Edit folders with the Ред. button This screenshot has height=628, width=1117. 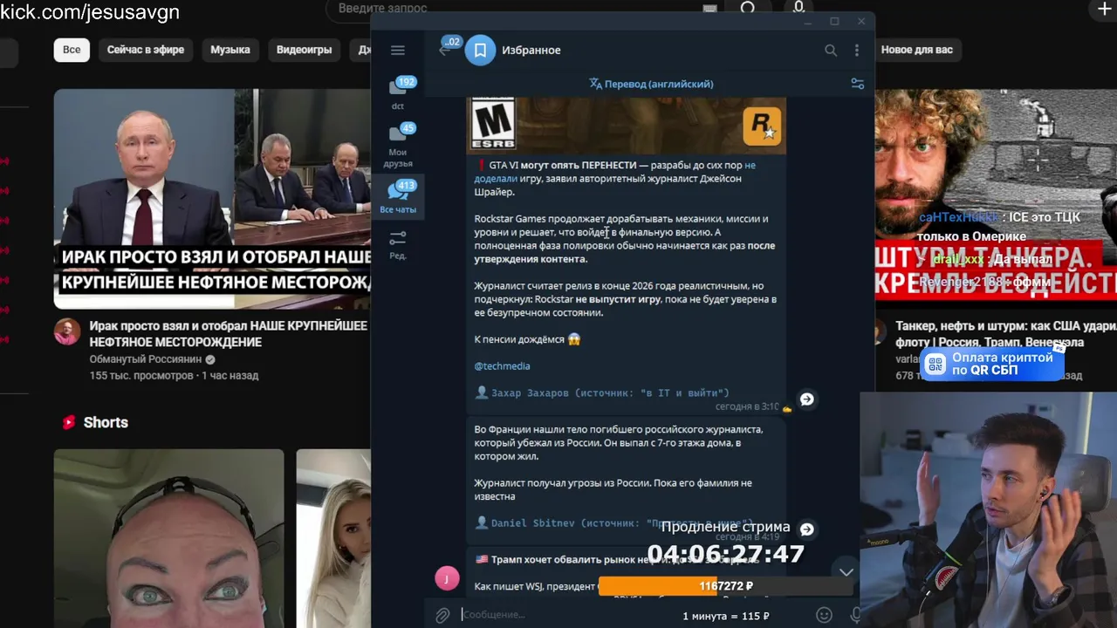398,245
